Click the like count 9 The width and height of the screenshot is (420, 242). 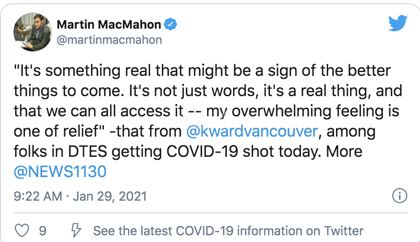[x=43, y=231]
